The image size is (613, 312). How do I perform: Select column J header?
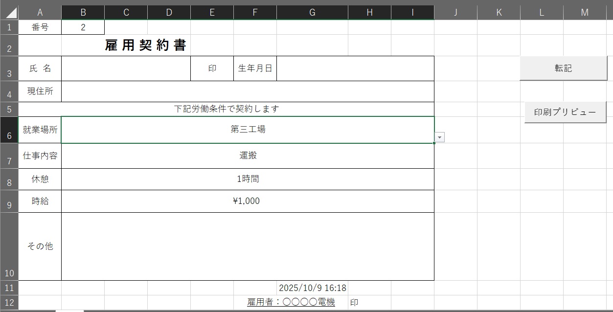(455, 13)
